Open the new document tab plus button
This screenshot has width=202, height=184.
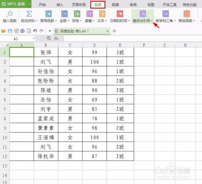tap(114, 31)
